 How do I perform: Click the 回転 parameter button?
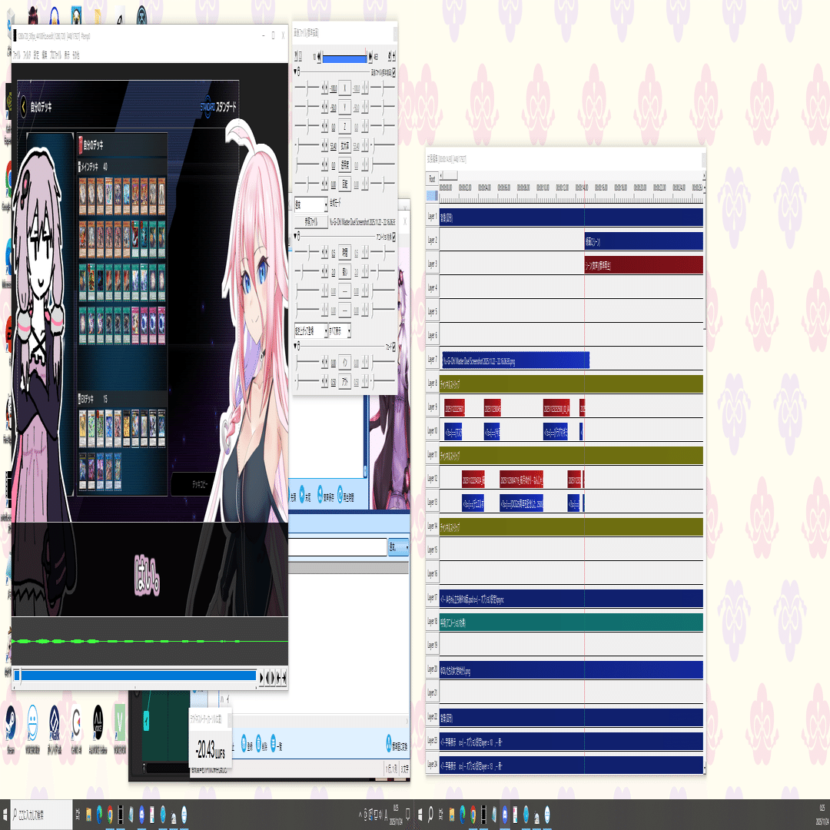[344, 184]
